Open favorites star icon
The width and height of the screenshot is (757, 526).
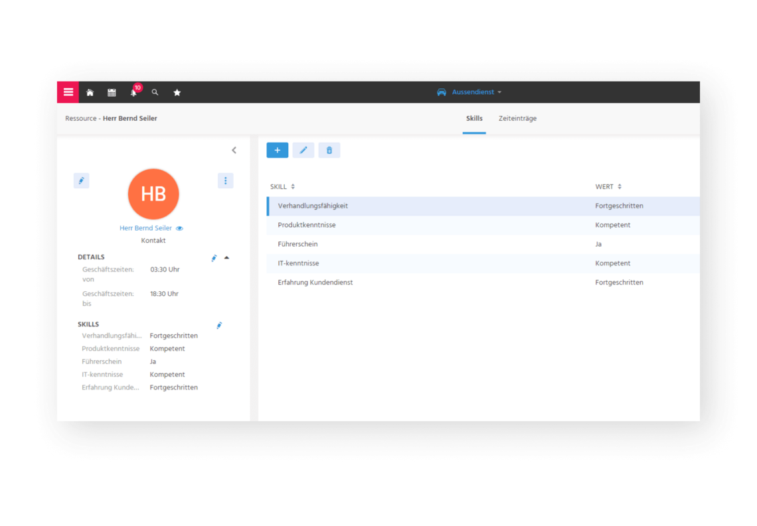pos(177,93)
